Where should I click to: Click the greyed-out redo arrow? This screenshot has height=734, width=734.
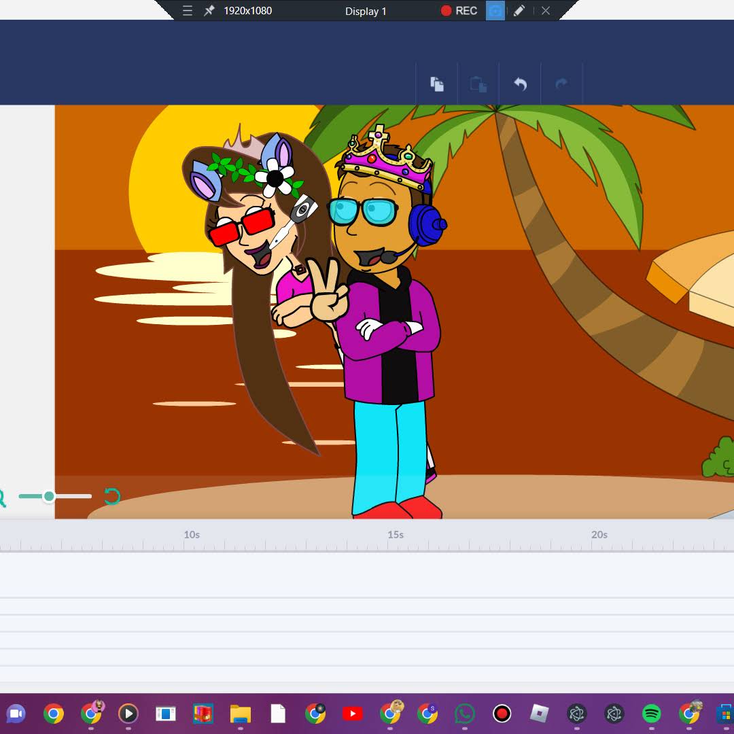click(561, 84)
